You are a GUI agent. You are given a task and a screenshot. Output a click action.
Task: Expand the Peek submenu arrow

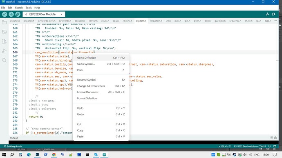[123, 70]
